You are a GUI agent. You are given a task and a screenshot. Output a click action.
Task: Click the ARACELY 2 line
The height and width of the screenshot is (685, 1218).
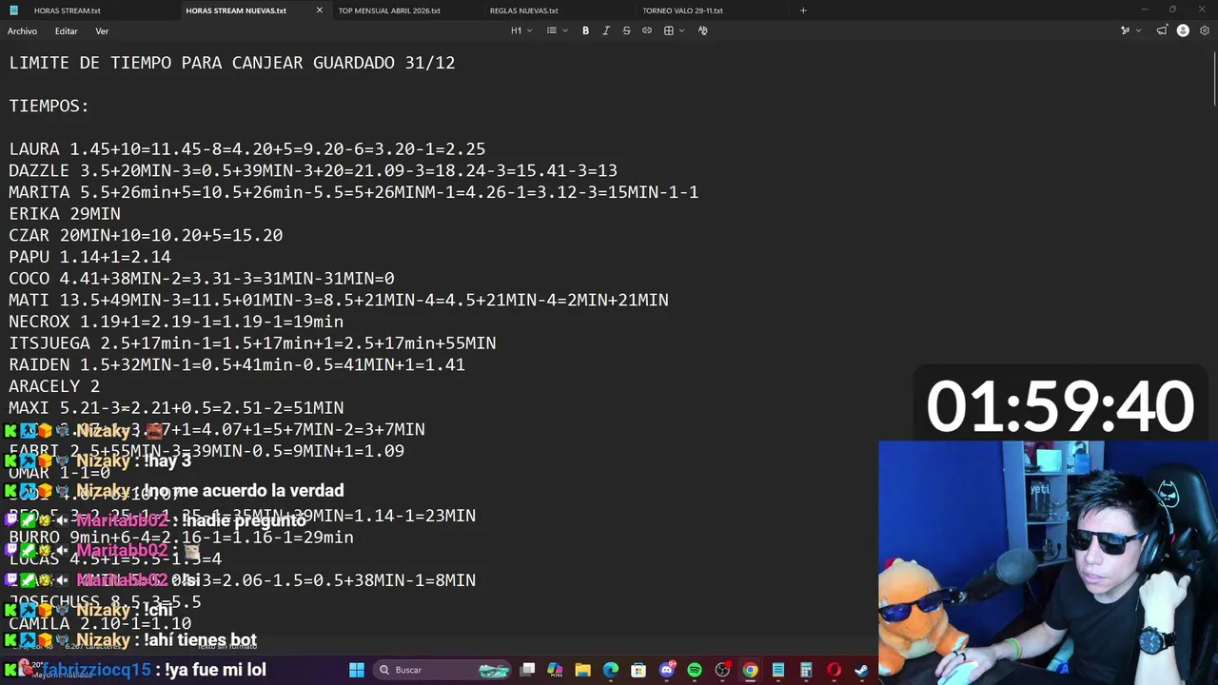[x=54, y=386]
